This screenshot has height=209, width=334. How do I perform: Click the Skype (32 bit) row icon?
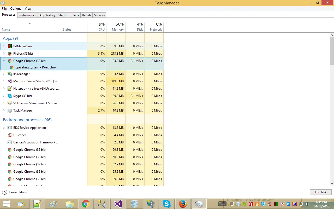(10, 96)
